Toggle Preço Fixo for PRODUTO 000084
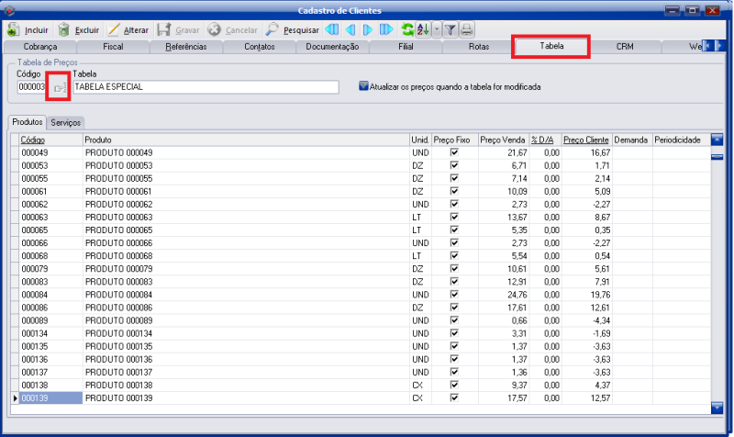This screenshot has height=437, width=734. pos(454,294)
